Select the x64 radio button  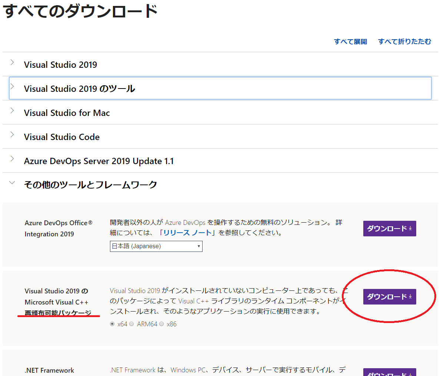click(113, 324)
